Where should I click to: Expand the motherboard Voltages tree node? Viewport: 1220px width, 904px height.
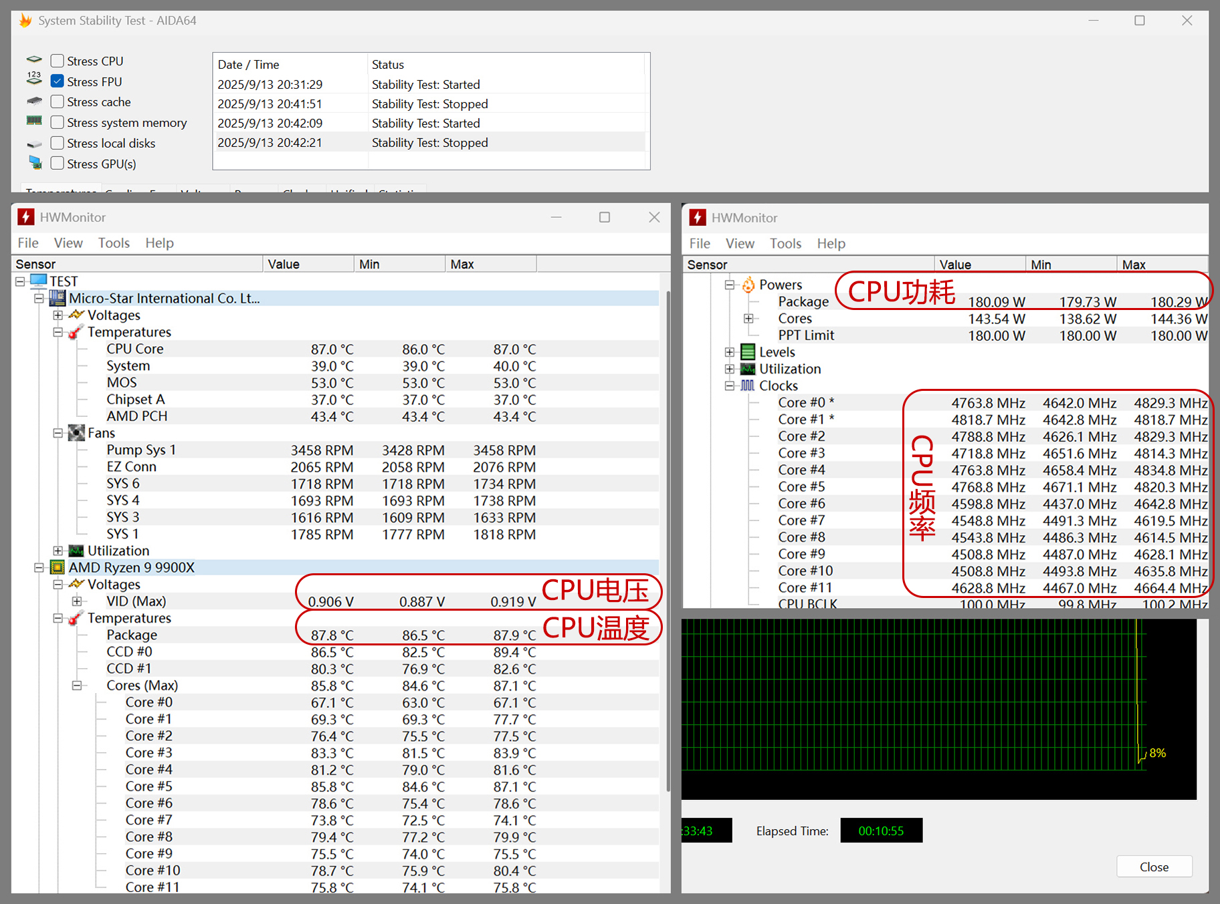point(58,315)
